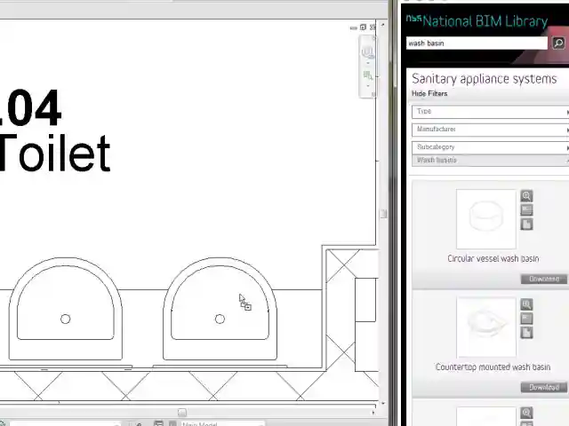Viewport: 569px width, 426px height.
Task: Open Circular vessel wash basin thumbnail
Action: tap(485, 218)
